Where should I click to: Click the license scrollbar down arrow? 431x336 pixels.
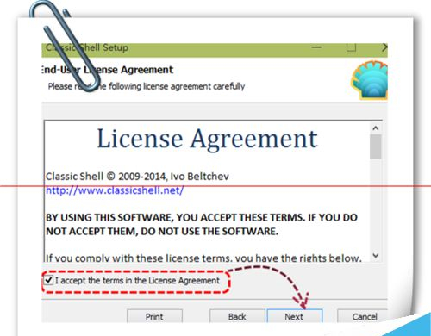(376, 255)
